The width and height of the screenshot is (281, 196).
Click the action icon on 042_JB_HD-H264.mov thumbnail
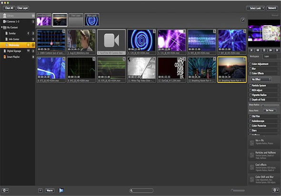pyautogui.click(x=94, y=59)
